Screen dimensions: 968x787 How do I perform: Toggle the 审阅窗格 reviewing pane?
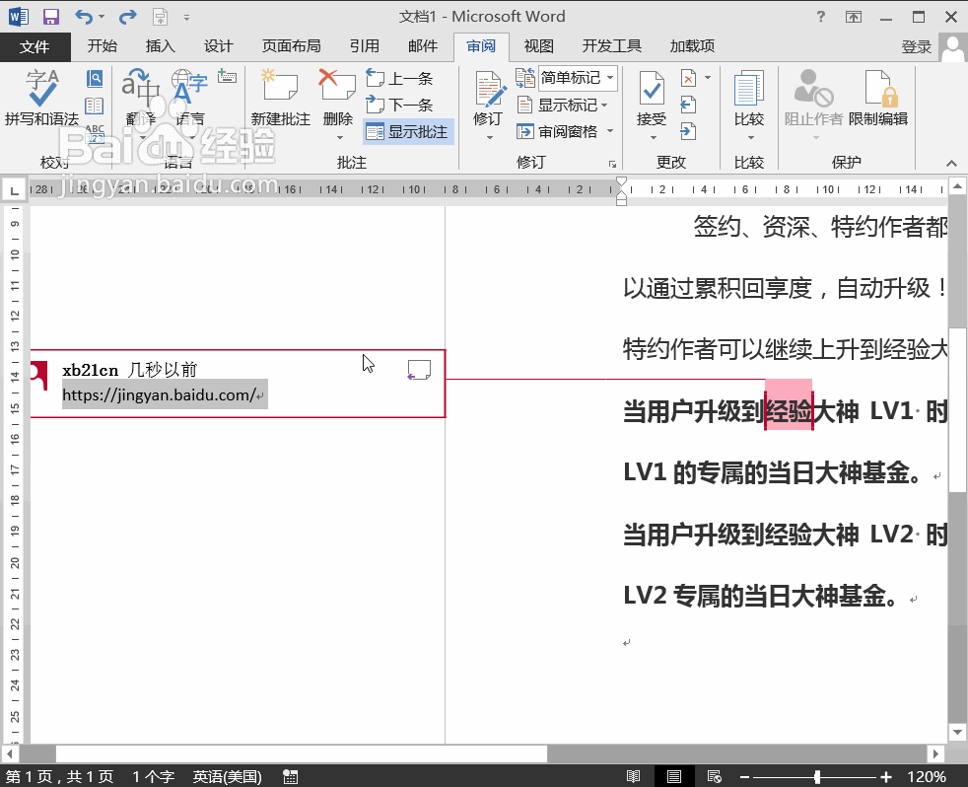[558, 131]
